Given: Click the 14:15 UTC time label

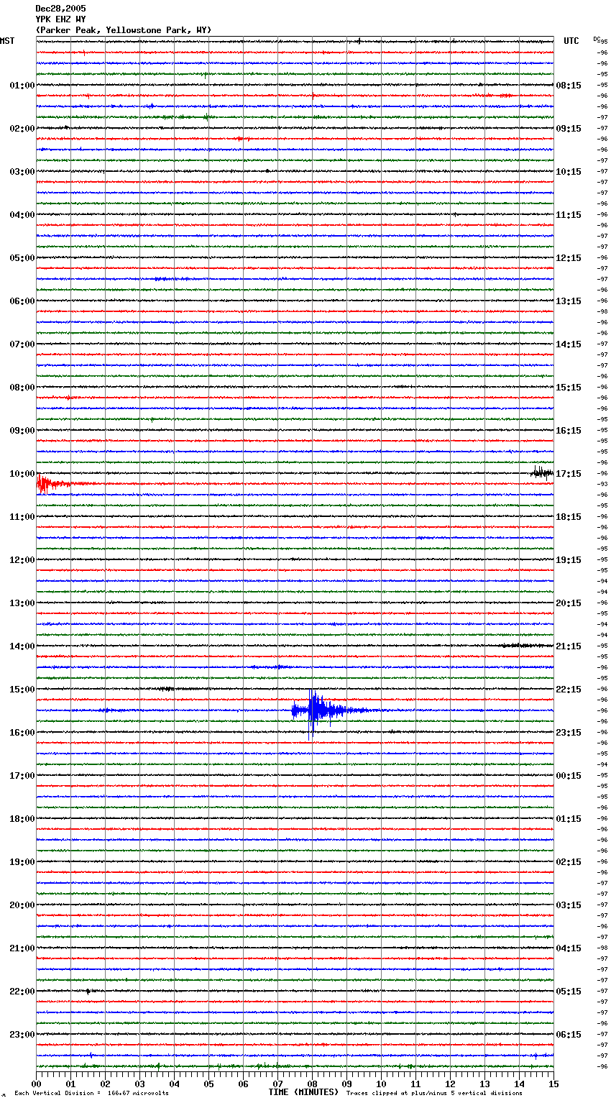Looking at the screenshot, I should (569, 344).
